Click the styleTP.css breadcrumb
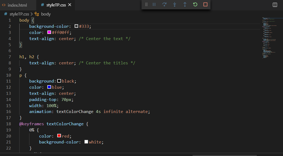 pyautogui.click(x=19, y=14)
